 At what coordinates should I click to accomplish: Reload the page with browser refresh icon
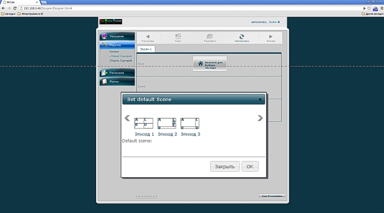pos(15,8)
